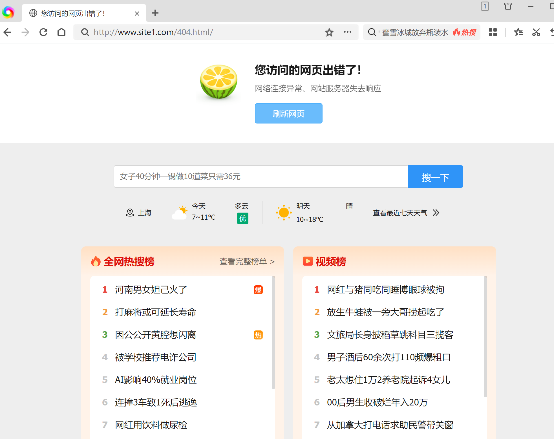Screen dimensions: 554x439
Task: Open the address bar three-dots menu
Action: (347, 32)
